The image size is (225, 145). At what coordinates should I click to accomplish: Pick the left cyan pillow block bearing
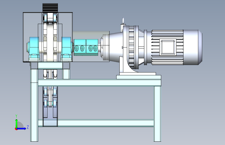click(x=34, y=49)
